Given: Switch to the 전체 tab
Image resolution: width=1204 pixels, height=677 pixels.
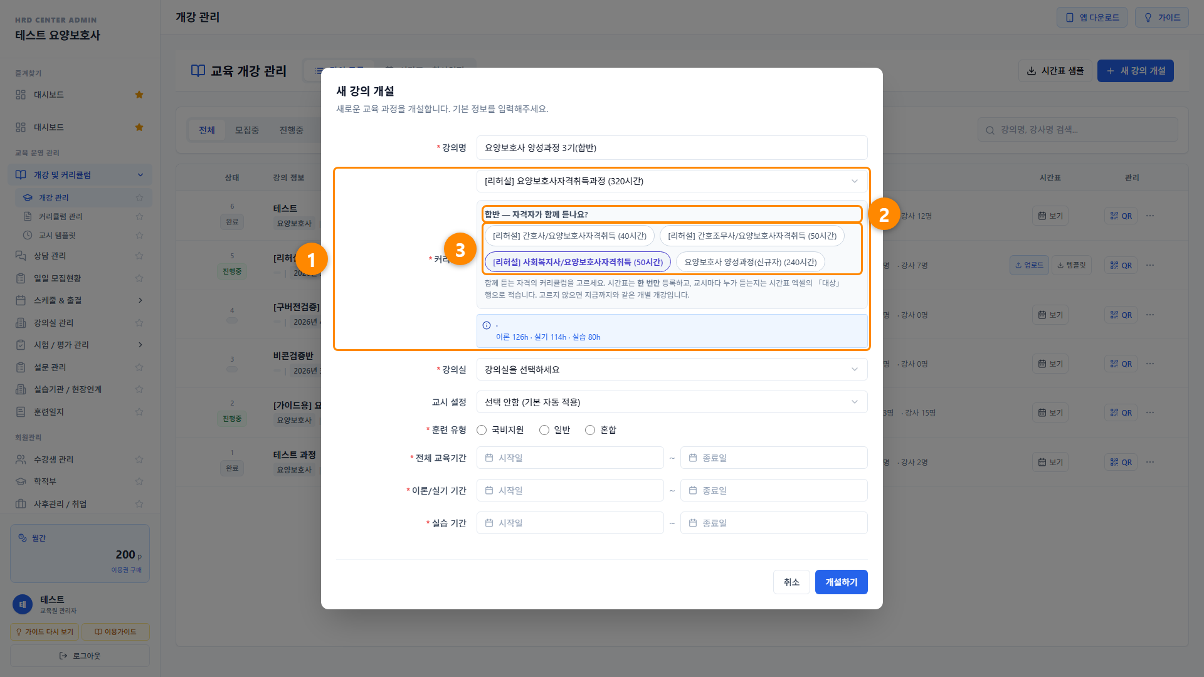Looking at the screenshot, I should pyautogui.click(x=207, y=130).
